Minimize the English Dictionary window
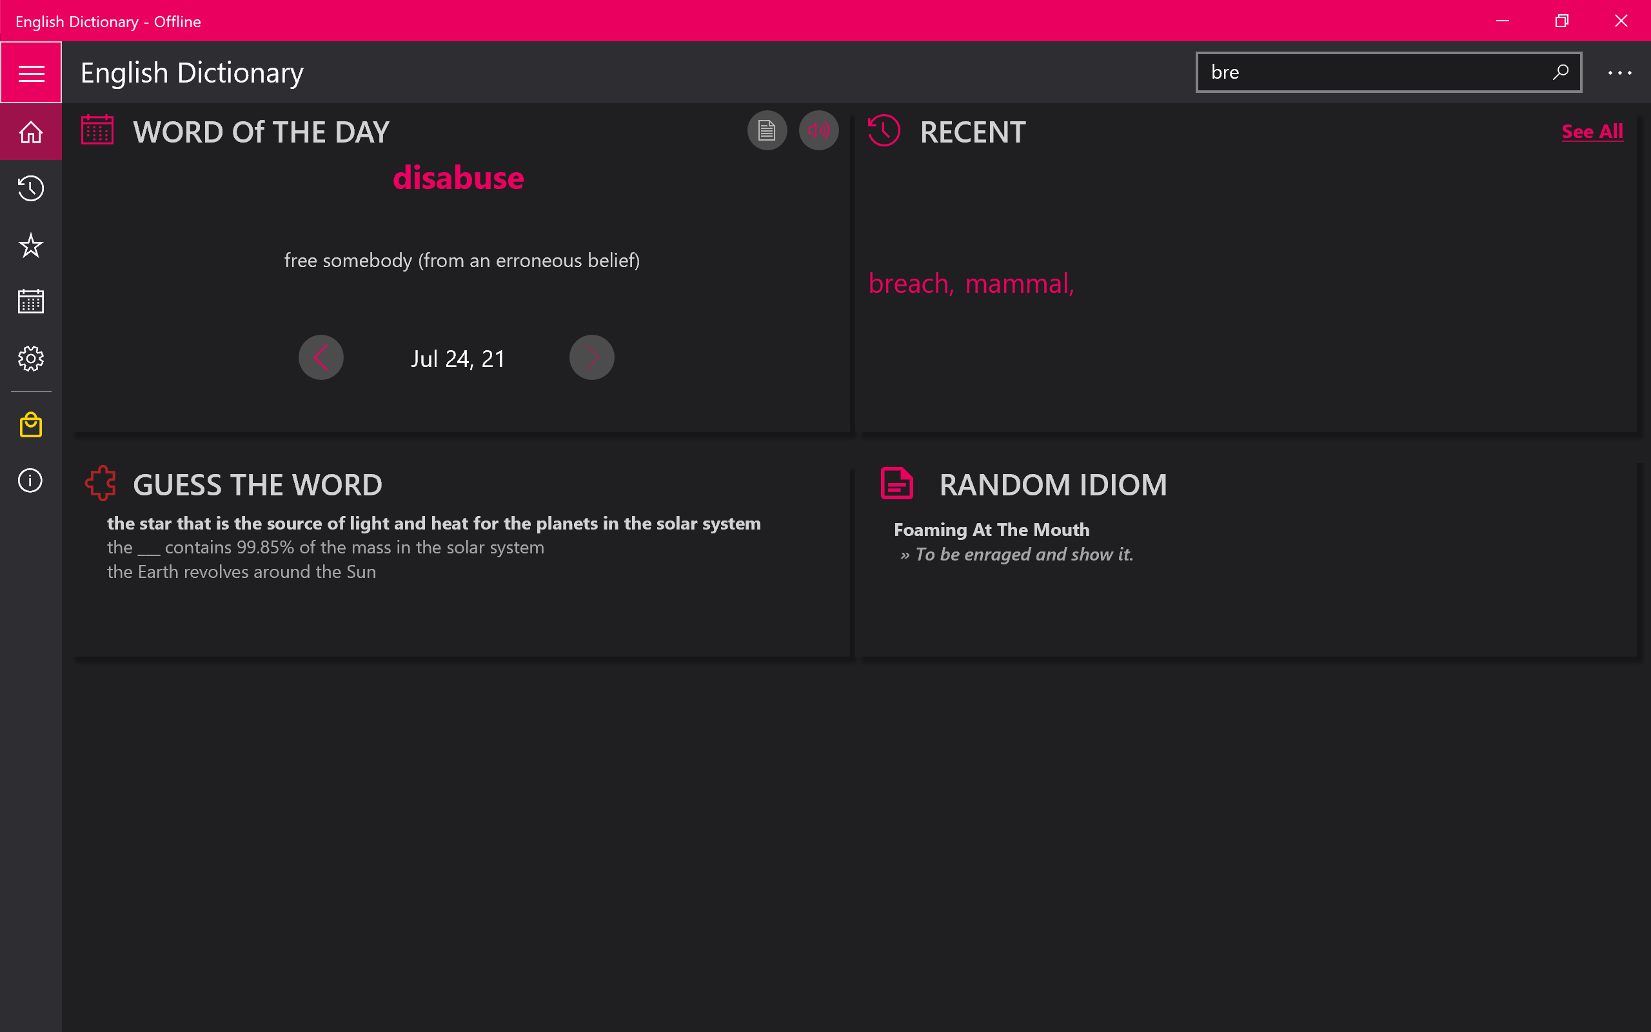This screenshot has width=1651, height=1032. [1502, 21]
